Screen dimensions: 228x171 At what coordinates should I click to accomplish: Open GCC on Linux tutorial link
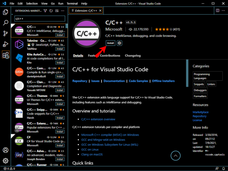tap(90, 150)
